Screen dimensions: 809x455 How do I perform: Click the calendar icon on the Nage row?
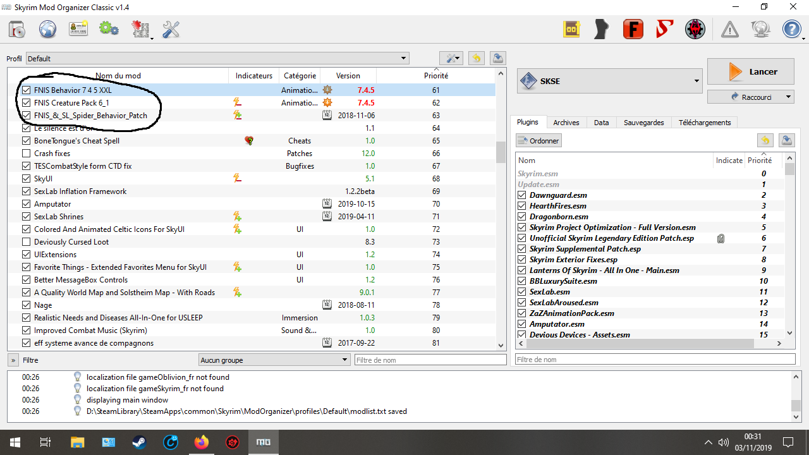327,305
